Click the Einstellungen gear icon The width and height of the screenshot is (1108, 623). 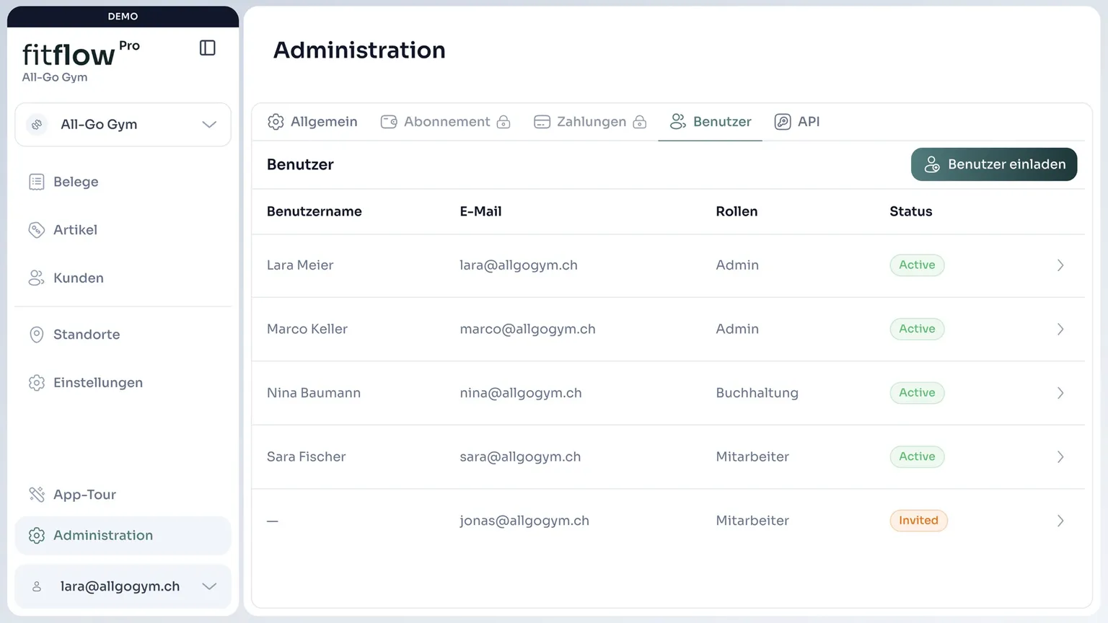tap(37, 383)
